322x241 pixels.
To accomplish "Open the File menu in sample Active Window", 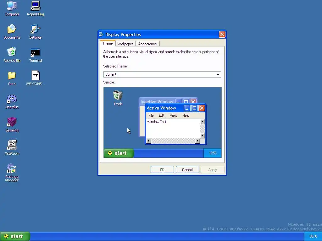I will [151, 115].
